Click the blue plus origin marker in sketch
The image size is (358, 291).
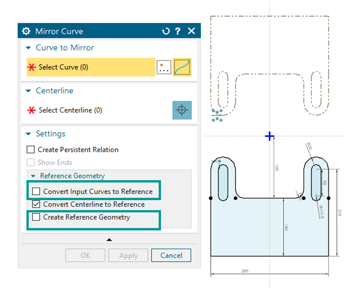[270, 136]
